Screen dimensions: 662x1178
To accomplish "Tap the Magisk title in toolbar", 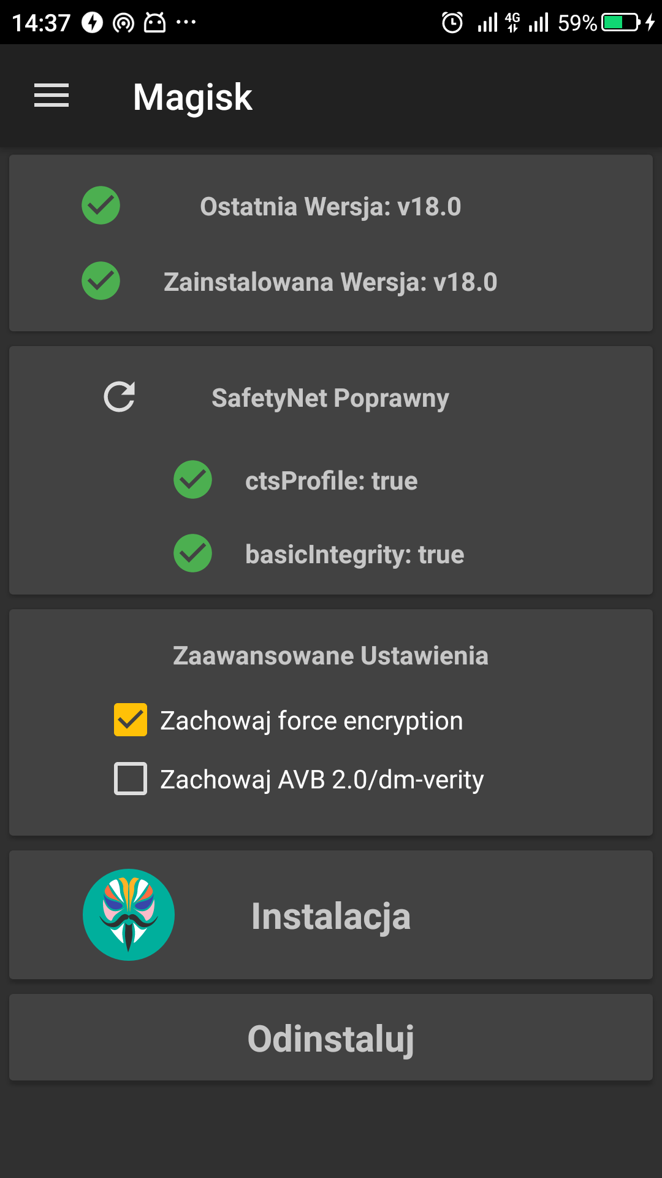I will pyautogui.click(x=192, y=97).
